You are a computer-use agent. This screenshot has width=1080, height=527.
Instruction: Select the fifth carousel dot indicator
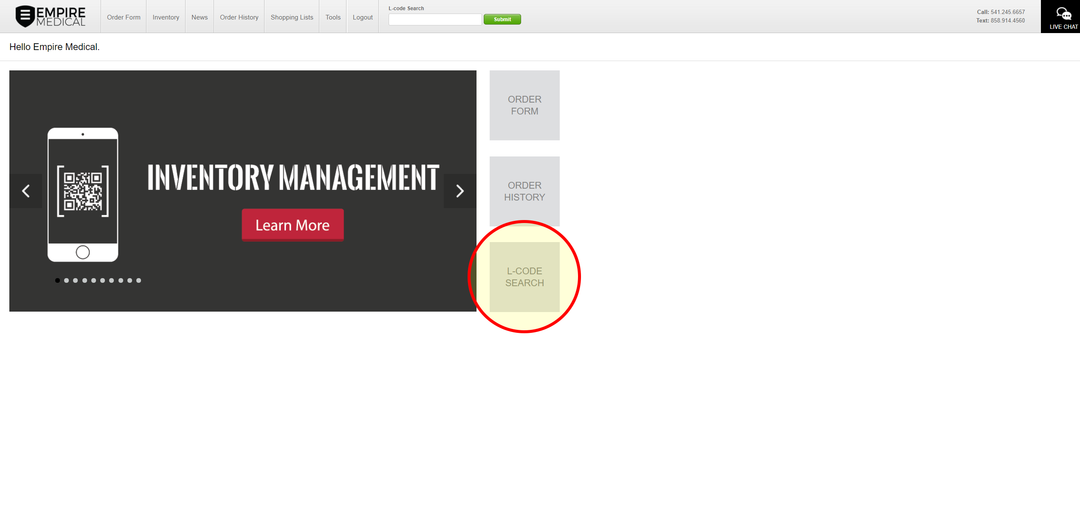click(93, 280)
